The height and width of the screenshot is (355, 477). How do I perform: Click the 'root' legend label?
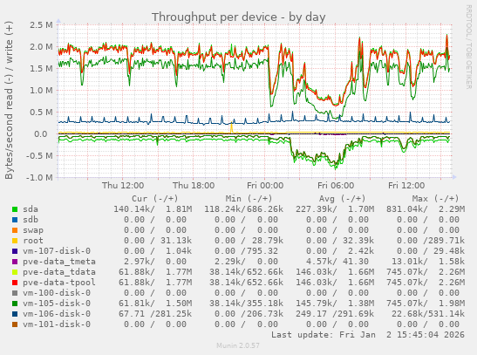pyautogui.click(x=33, y=241)
